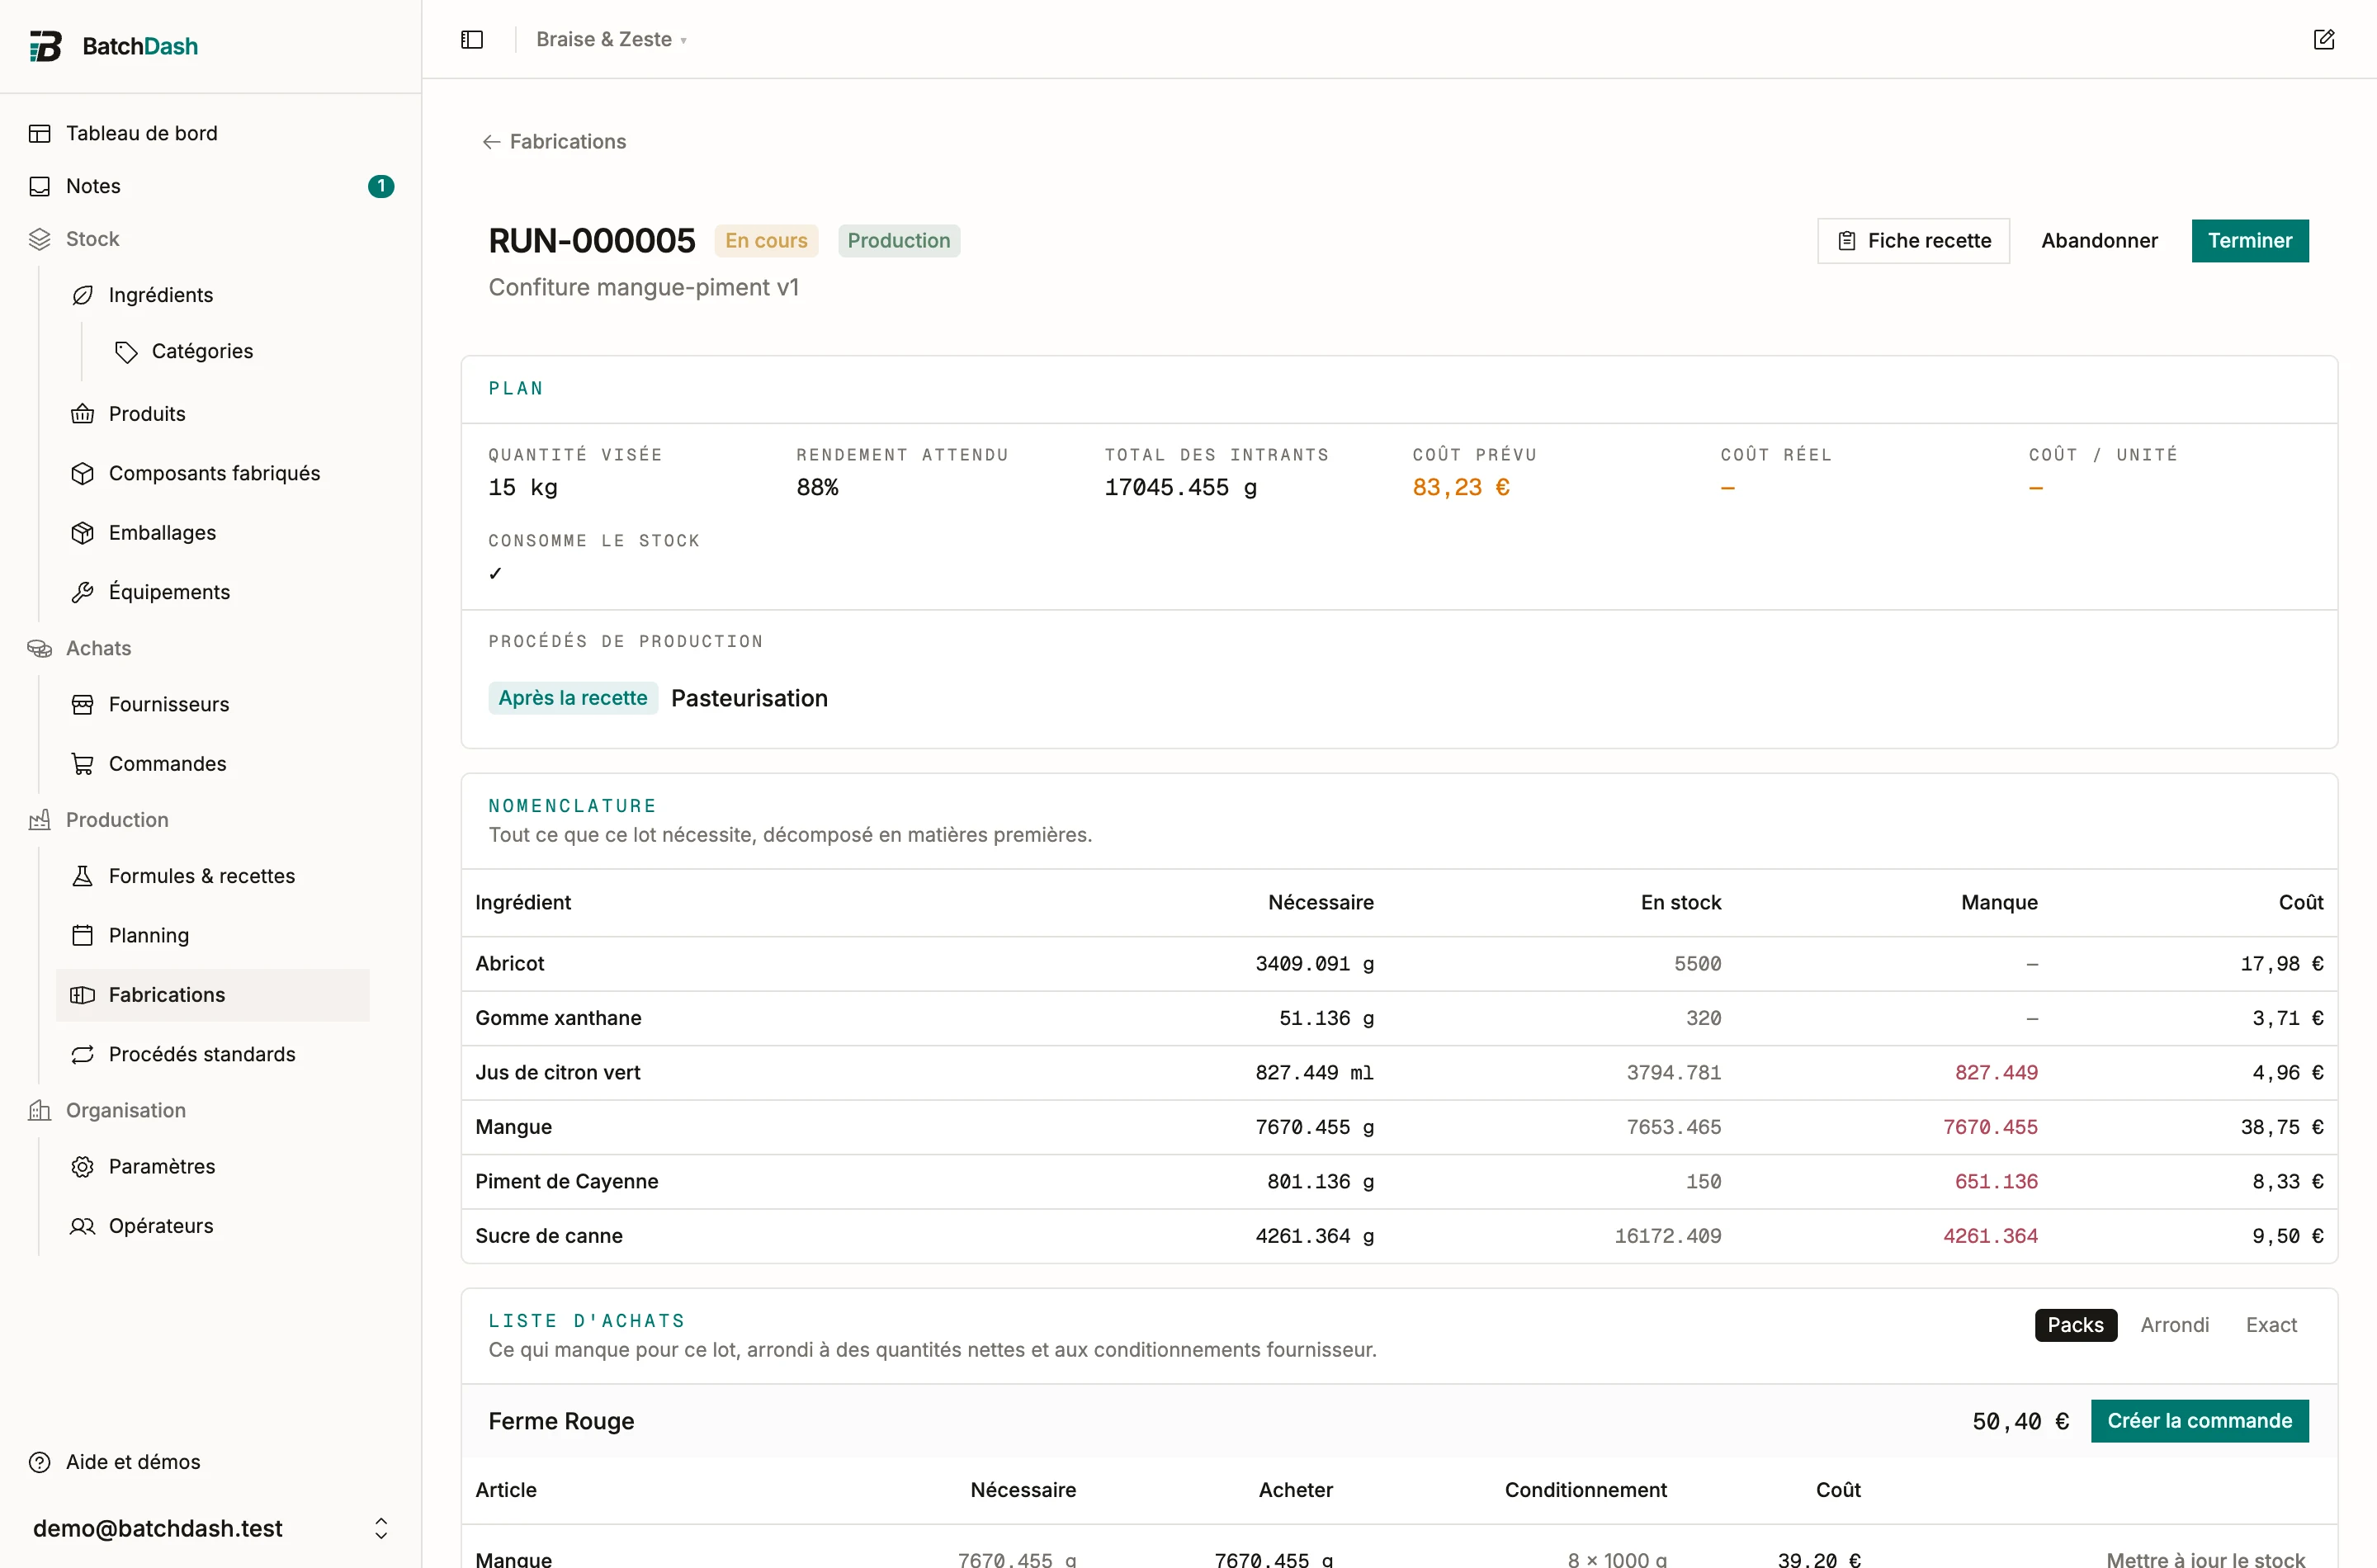Click the Notes book icon
The height and width of the screenshot is (1568, 2377).
40,186
